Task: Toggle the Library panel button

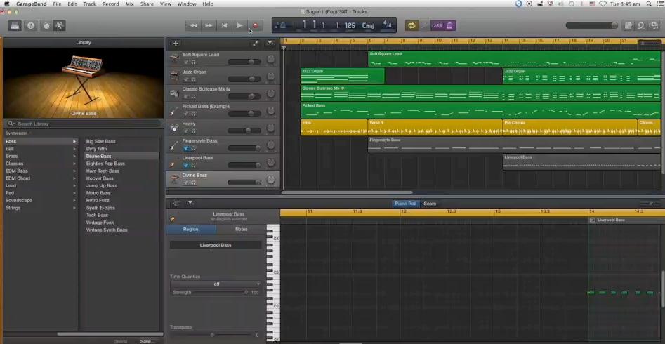Action: coord(15,25)
